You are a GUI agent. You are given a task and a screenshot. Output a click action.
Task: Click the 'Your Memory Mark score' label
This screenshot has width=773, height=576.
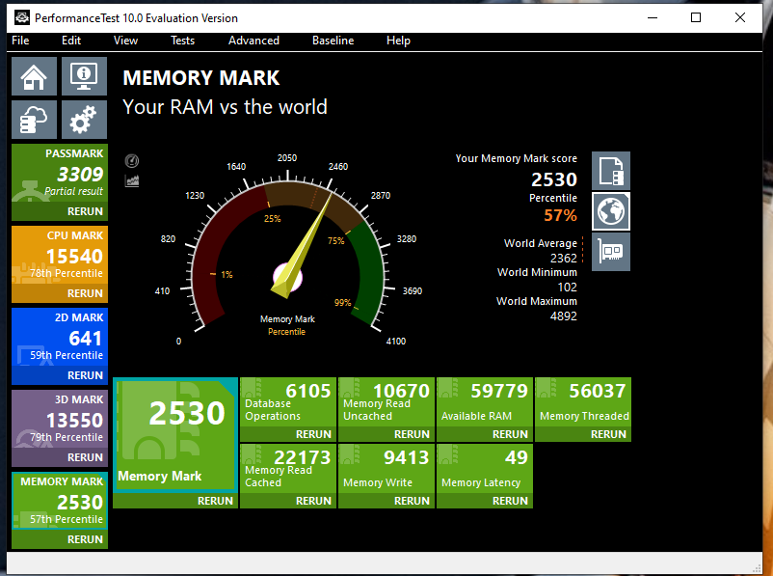(x=517, y=158)
